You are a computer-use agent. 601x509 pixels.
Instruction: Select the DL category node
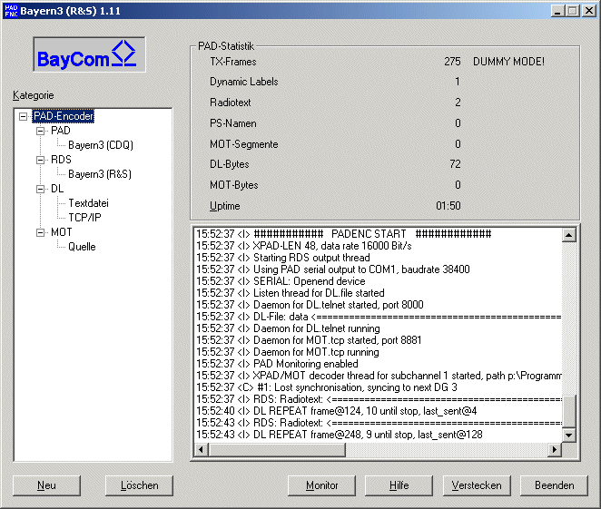(57, 189)
